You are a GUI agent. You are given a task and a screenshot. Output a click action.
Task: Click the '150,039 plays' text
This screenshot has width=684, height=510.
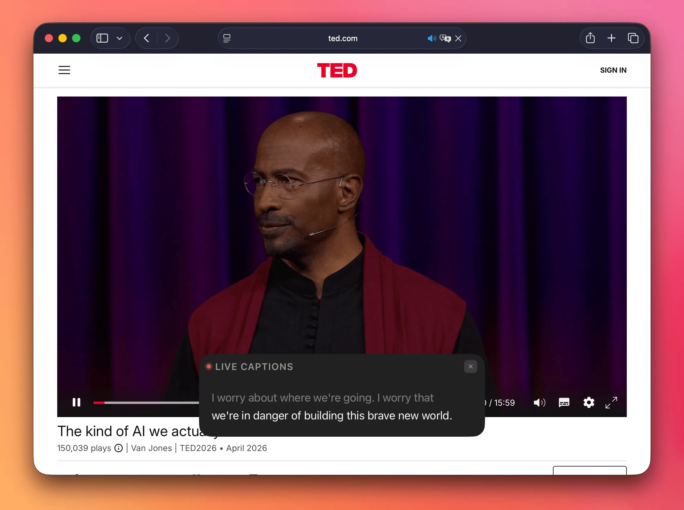click(x=84, y=448)
